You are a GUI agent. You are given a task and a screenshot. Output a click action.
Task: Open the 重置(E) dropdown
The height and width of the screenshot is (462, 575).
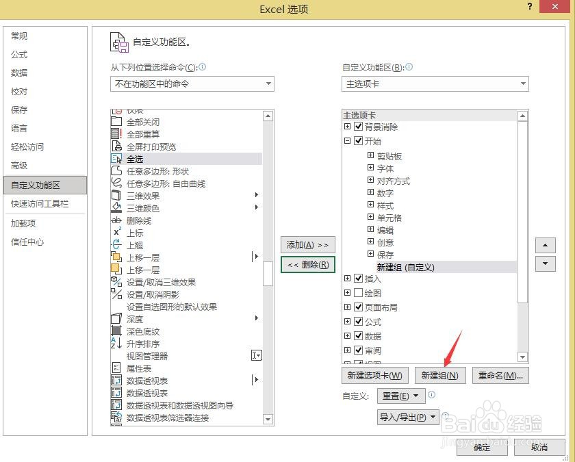click(401, 396)
